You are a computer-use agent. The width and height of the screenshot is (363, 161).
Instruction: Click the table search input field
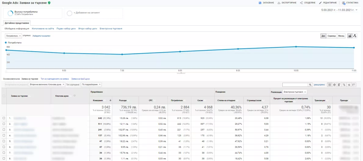click(x=295, y=85)
